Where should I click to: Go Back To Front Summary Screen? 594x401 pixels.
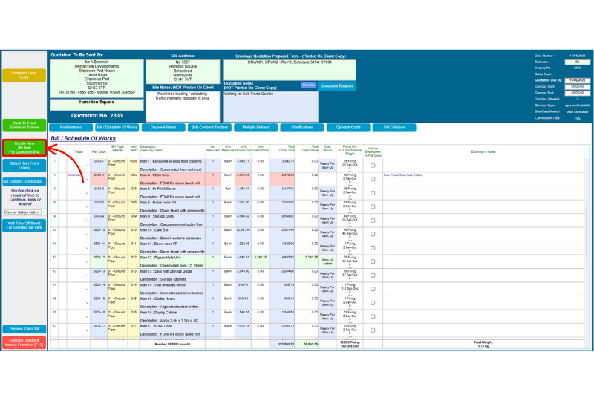pyautogui.click(x=25, y=125)
